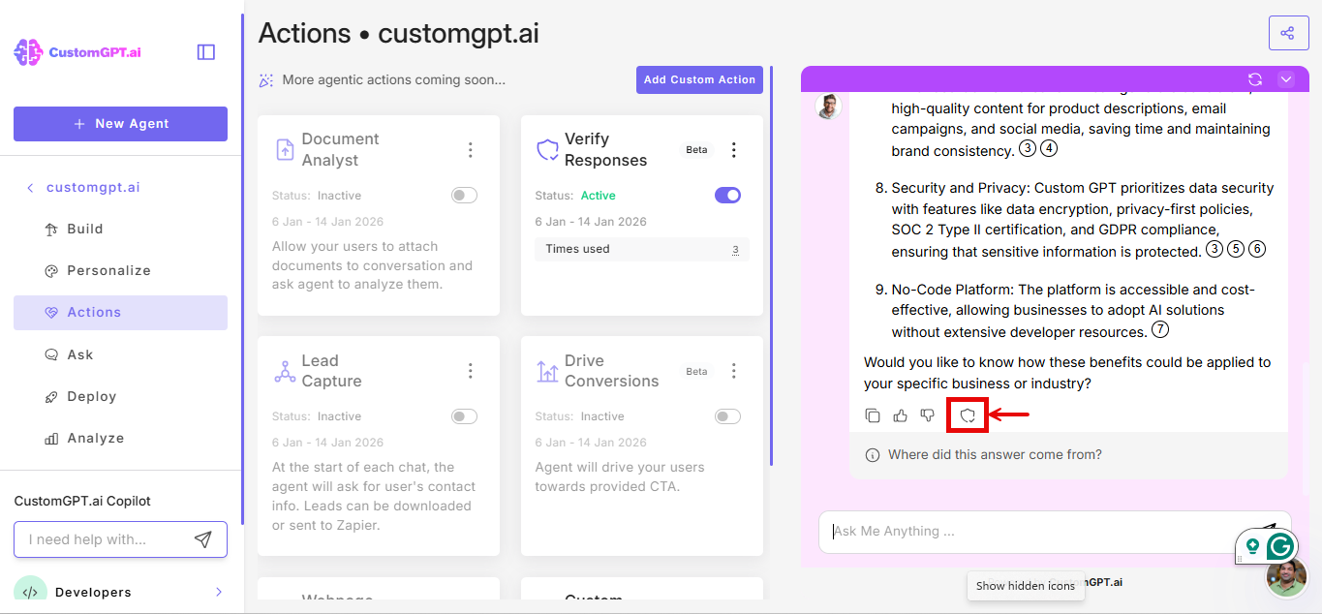Open the Personalize menu item
The height and width of the screenshot is (614, 1322).
(x=120, y=271)
